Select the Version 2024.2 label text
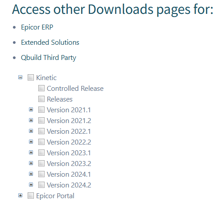Viewport: 218px width, 200px height. 69,185
